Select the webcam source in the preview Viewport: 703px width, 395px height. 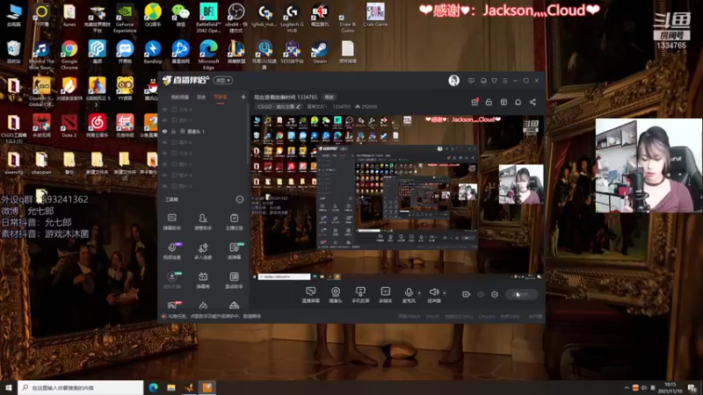521,184
